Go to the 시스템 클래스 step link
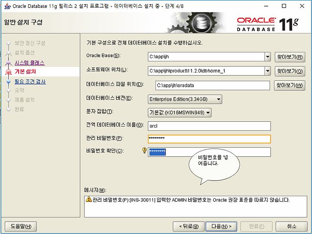This screenshot has height=234, width=312. point(29,63)
